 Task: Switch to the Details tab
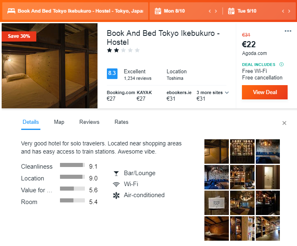(31, 122)
